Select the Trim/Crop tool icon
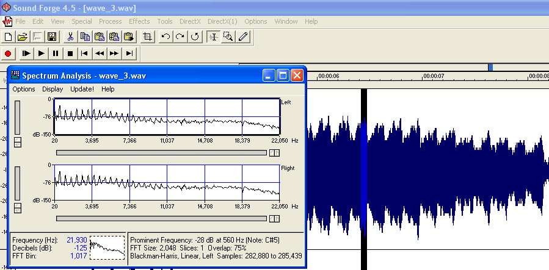This screenshot has width=549, height=270. 147,37
